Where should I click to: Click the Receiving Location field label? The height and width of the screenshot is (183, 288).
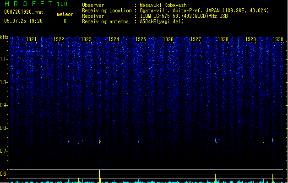tap(107, 11)
